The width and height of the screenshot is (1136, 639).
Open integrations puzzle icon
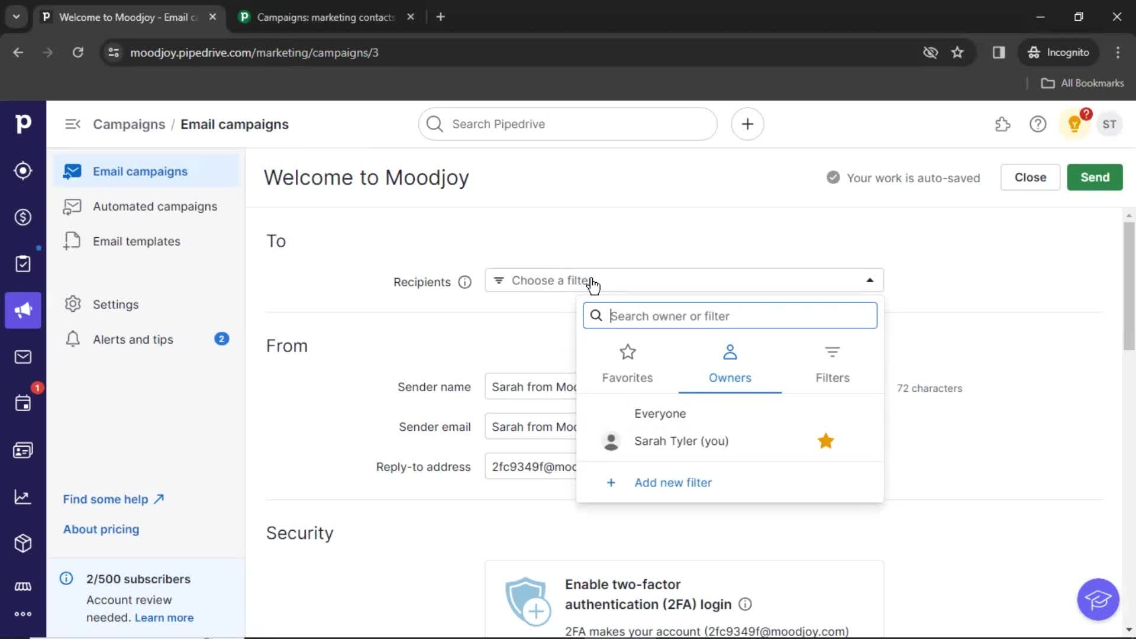pyautogui.click(x=1003, y=124)
